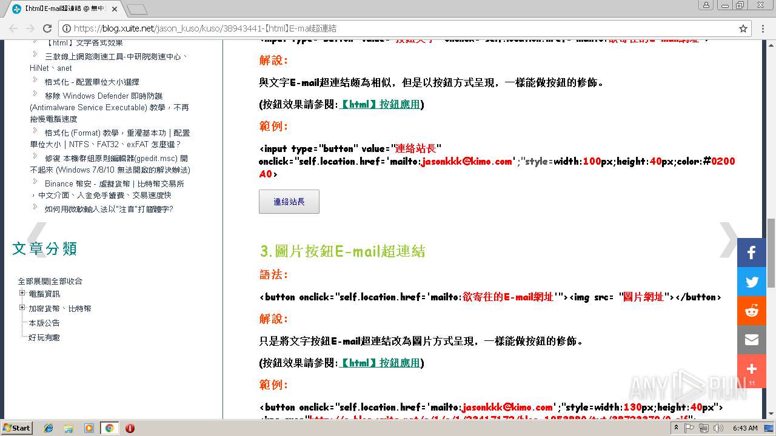
Task: Open file explorer from taskbar
Action: pos(69,428)
